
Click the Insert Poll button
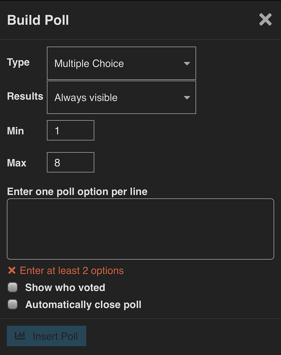[46, 336]
